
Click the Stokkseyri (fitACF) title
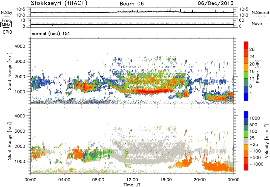coord(59,3)
